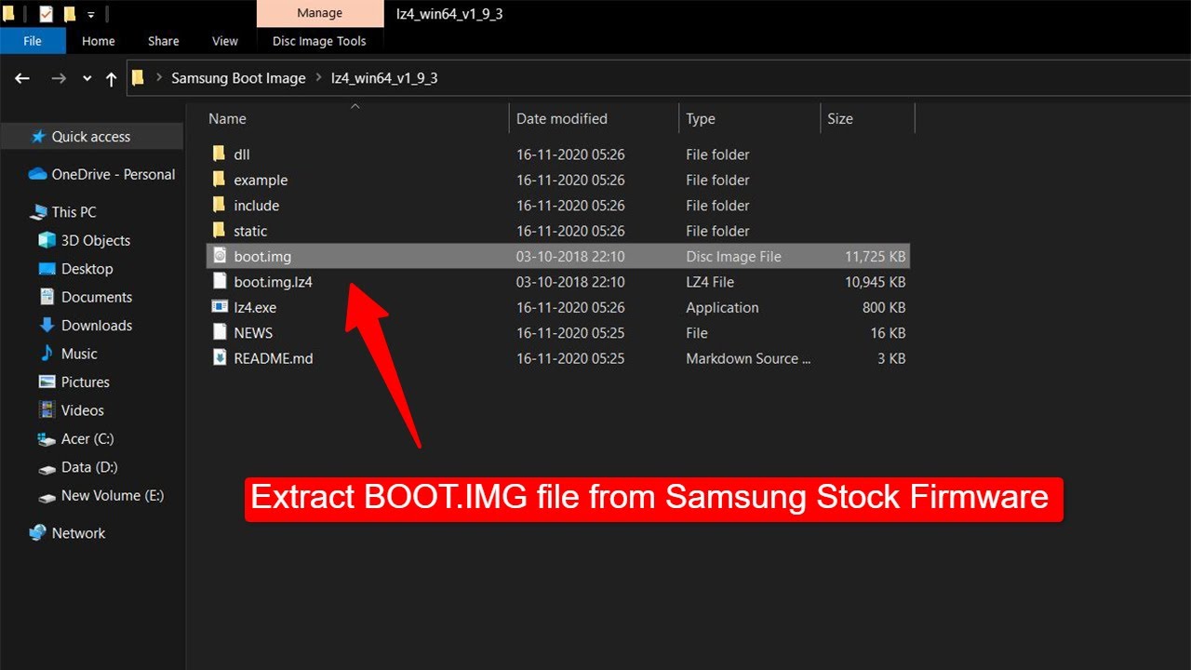Click the lz4.exe application icon
This screenshot has height=670, width=1191.
tap(220, 306)
